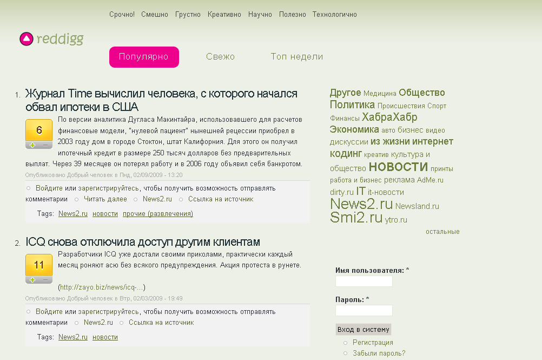542x360 pixels.
Task: Select the Популярно tab
Action: [x=144, y=56]
